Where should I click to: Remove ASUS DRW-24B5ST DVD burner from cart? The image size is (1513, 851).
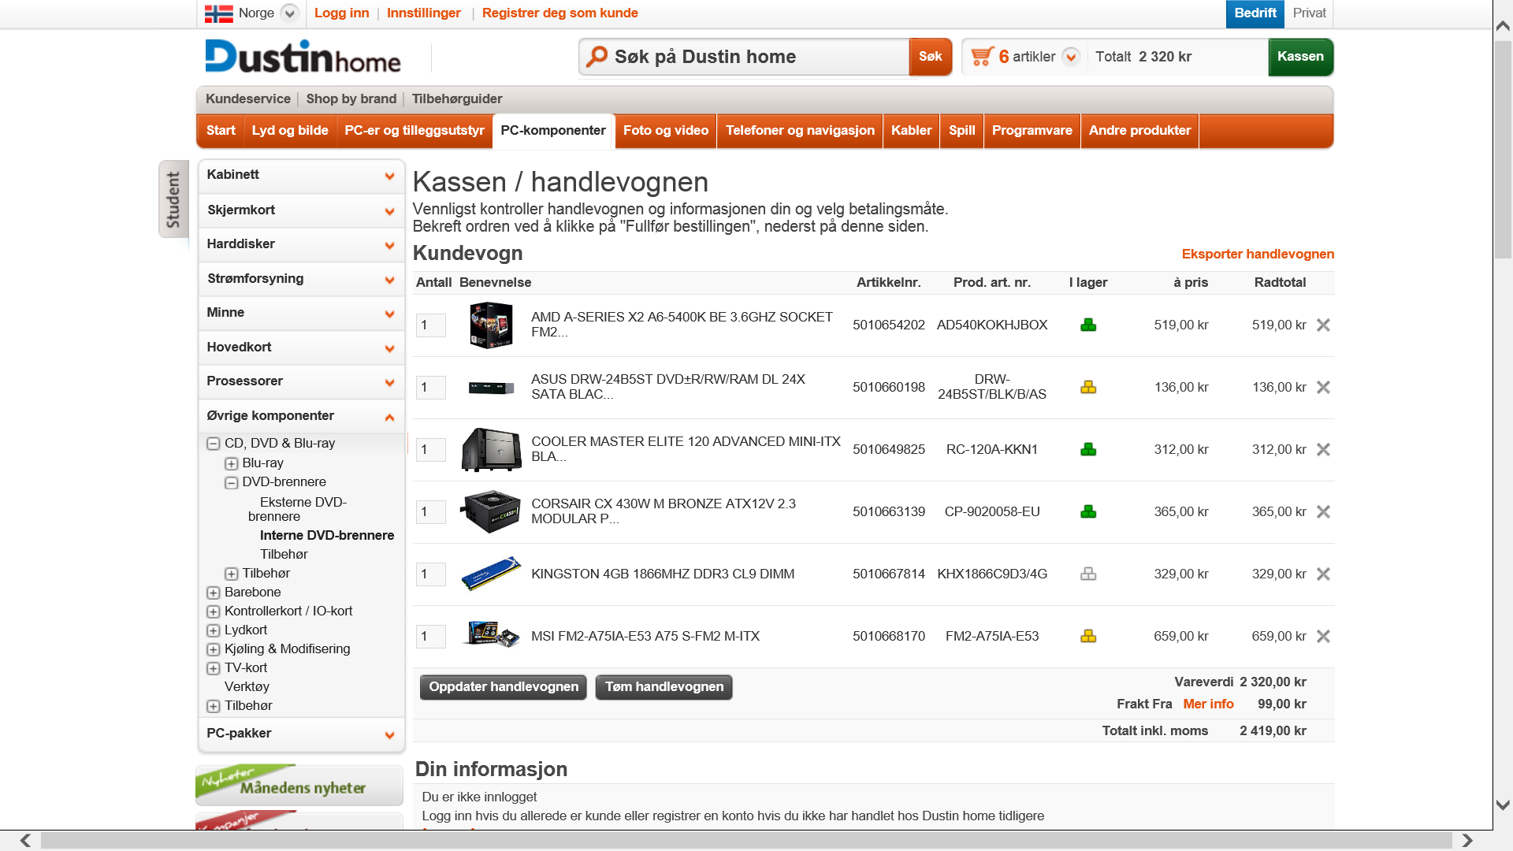pyautogui.click(x=1323, y=388)
